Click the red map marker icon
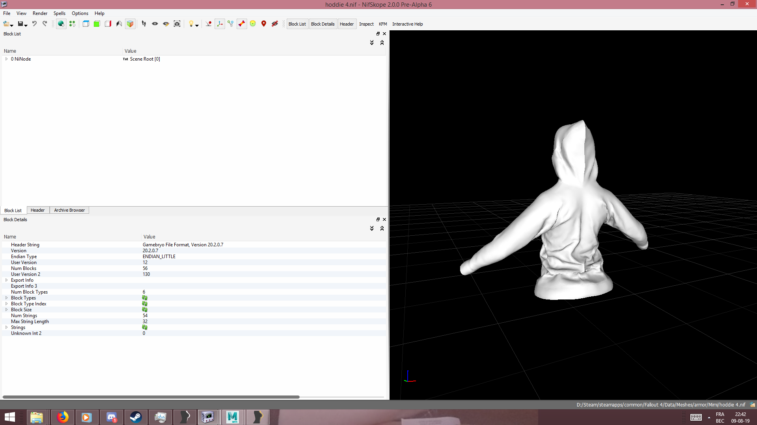This screenshot has width=757, height=425. click(264, 24)
